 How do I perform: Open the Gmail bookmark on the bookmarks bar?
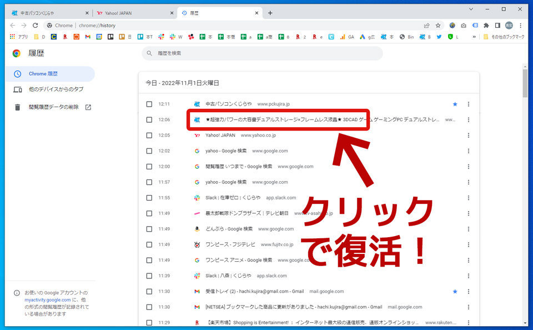pos(88,37)
